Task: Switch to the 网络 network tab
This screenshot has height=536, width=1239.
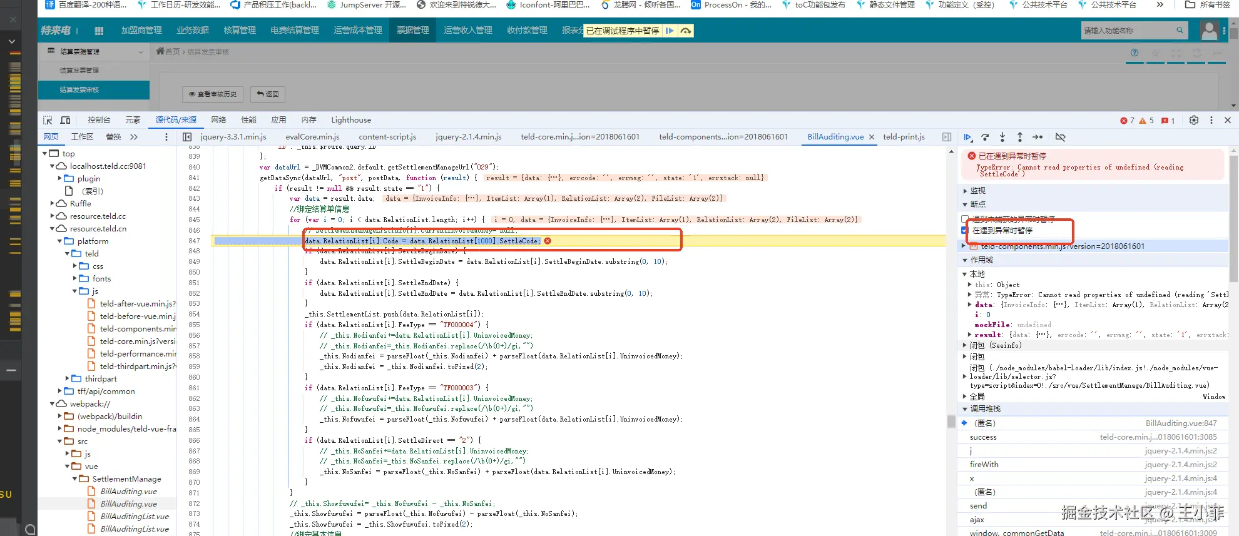Action: pos(218,120)
